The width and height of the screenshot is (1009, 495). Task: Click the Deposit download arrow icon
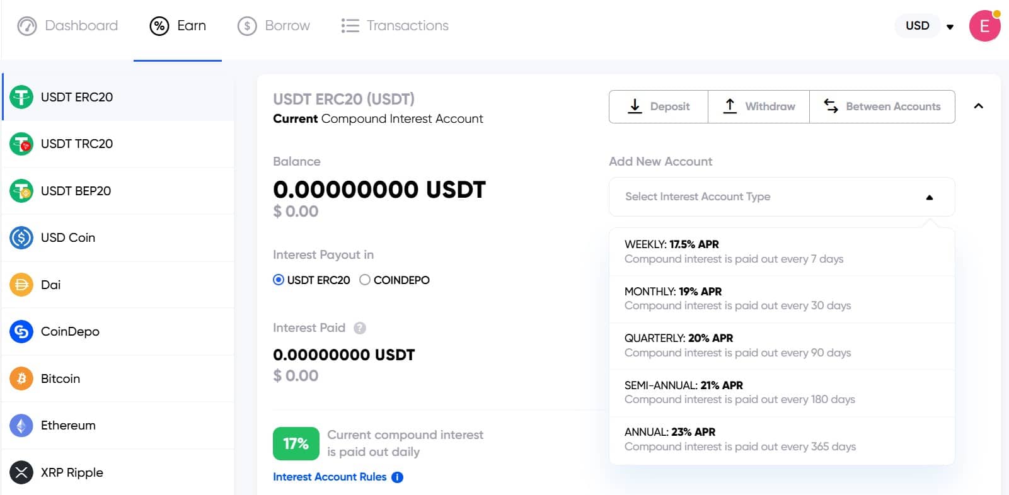pyautogui.click(x=635, y=106)
